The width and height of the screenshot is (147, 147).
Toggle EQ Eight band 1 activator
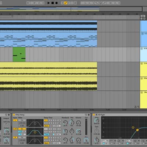point(104,143)
